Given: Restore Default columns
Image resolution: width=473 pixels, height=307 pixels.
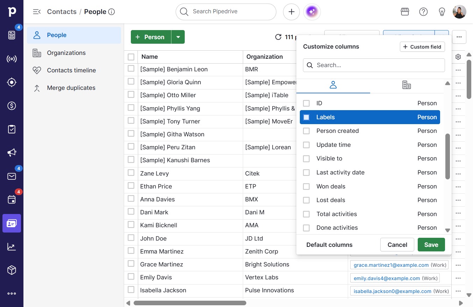Looking at the screenshot, I should pos(330,245).
